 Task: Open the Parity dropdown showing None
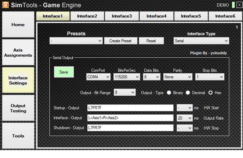[178, 77]
